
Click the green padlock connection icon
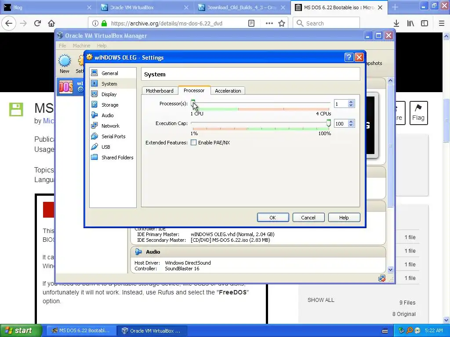[x=104, y=23]
